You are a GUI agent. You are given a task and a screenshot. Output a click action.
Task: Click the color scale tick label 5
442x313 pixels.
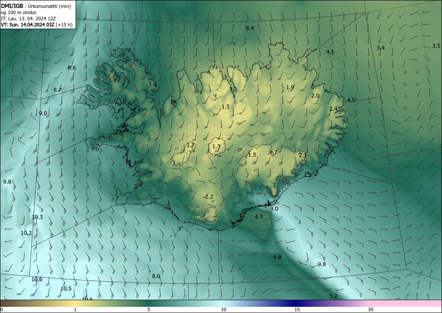[x=149, y=310]
